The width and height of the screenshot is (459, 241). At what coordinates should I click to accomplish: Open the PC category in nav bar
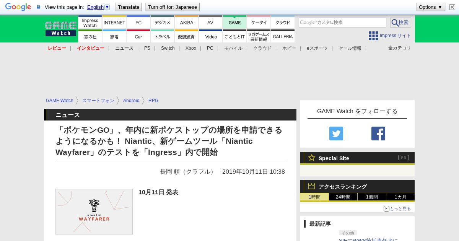[210, 48]
